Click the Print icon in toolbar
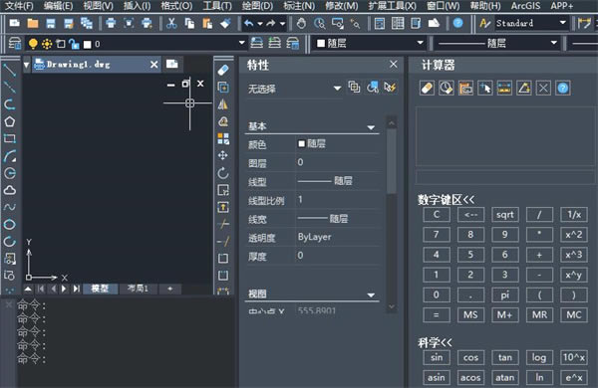598x388 pixels. [x=111, y=24]
